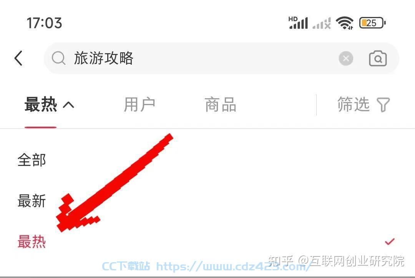Tap the search magnifier icon
Screen dimensions: 415x278
click(58, 58)
